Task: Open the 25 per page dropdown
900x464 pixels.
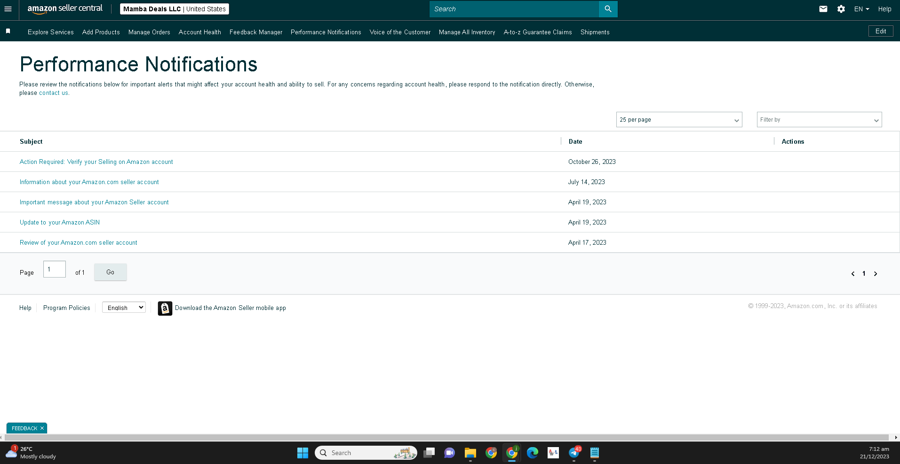Action: click(x=679, y=120)
